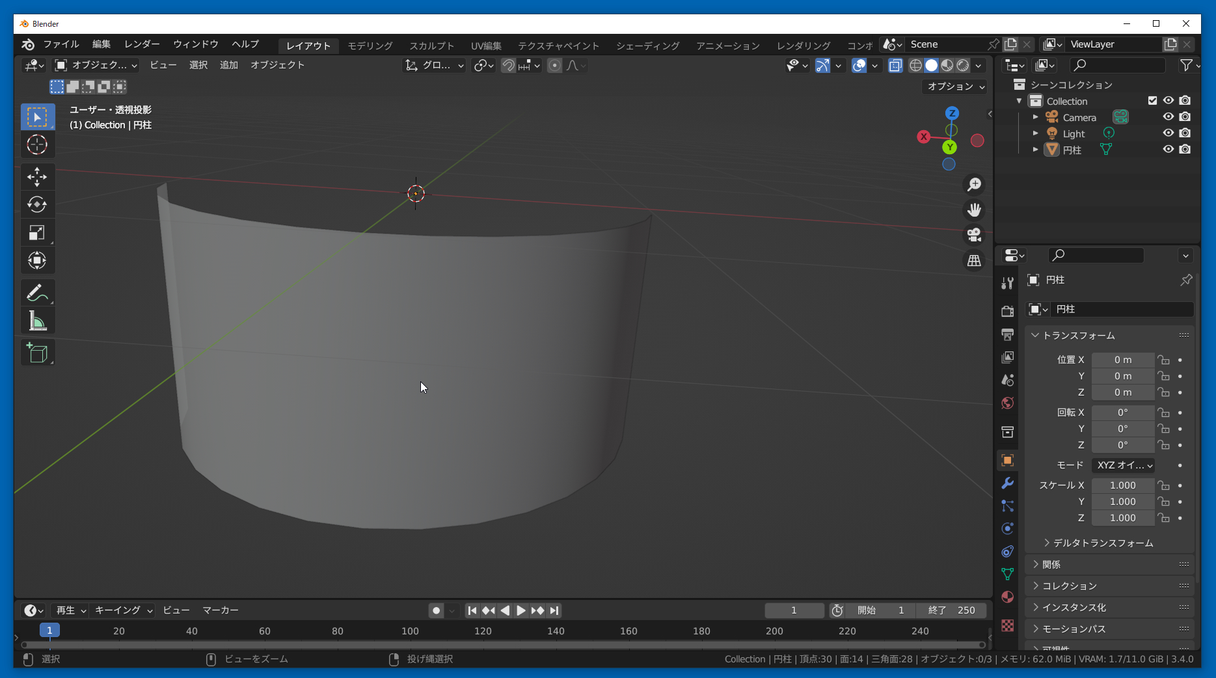Select the Measure tool
The height and width of the screenshot is (678, 1216).
click(x=37, y=321)
